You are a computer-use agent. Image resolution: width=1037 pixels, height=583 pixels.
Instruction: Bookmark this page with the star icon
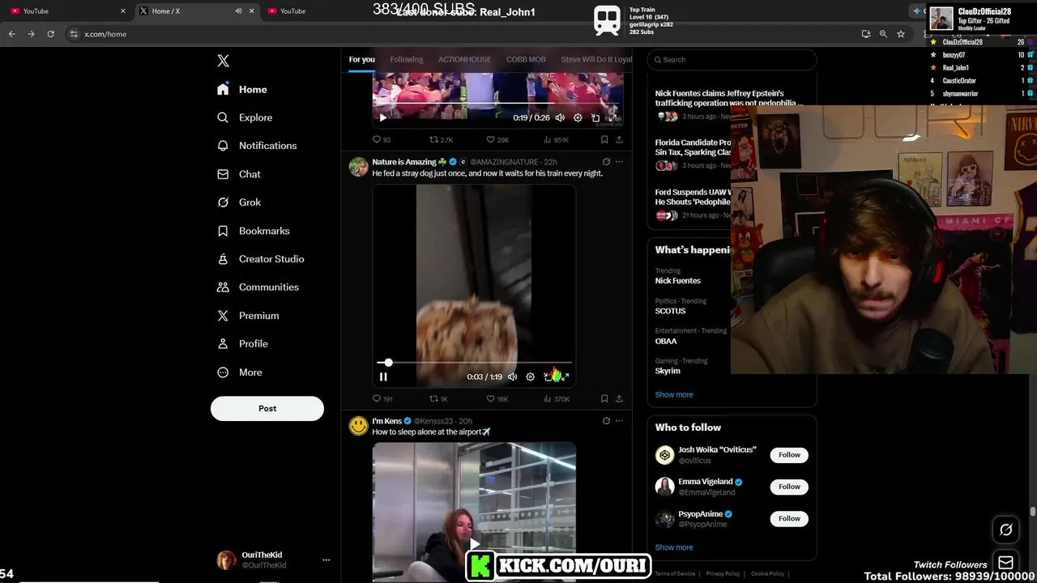coord(901,34)
